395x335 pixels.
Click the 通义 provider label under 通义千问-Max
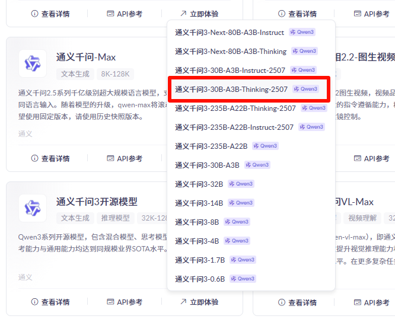point(25,134)
